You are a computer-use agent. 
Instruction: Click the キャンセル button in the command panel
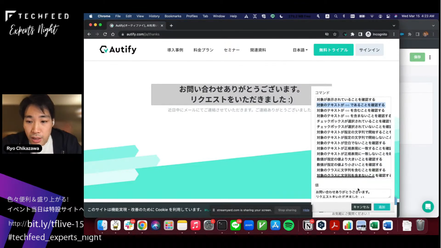point(361,207)
